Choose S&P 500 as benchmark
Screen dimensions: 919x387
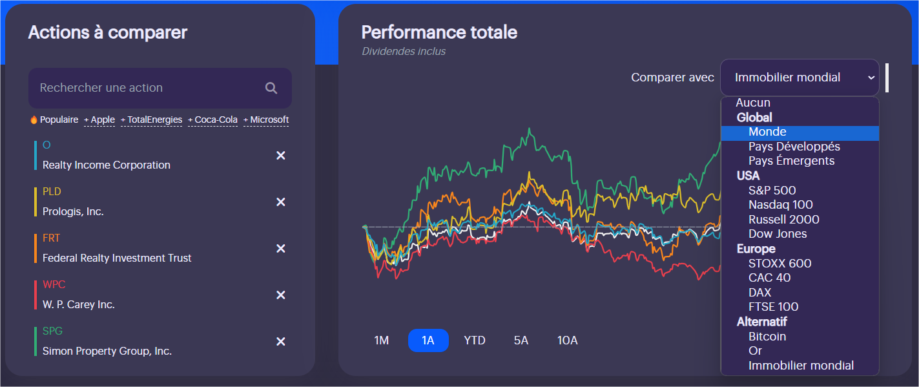(772, 191)
